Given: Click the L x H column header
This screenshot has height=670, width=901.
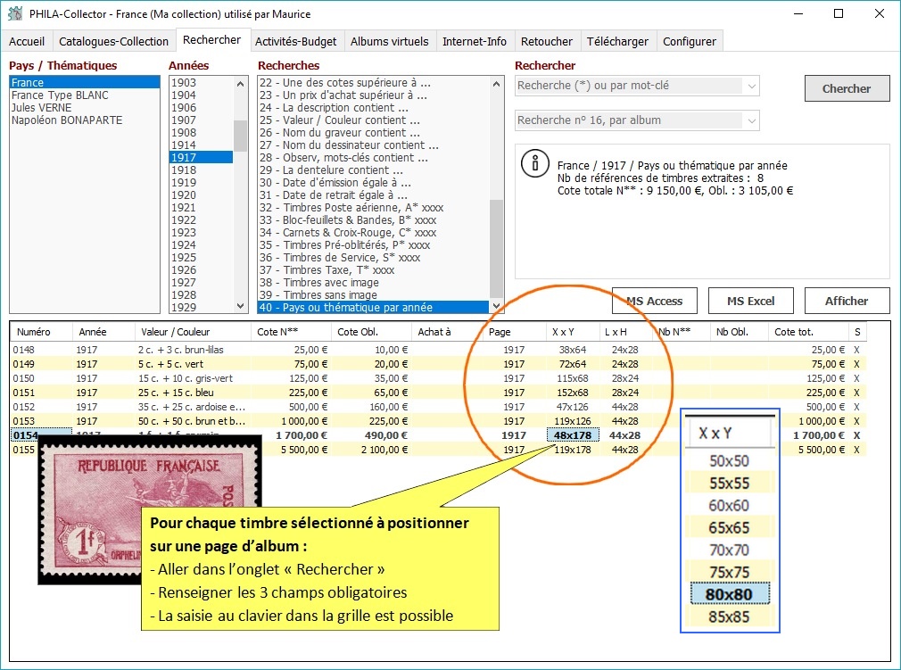Looking at the screenshot, I should click(624, 332).
